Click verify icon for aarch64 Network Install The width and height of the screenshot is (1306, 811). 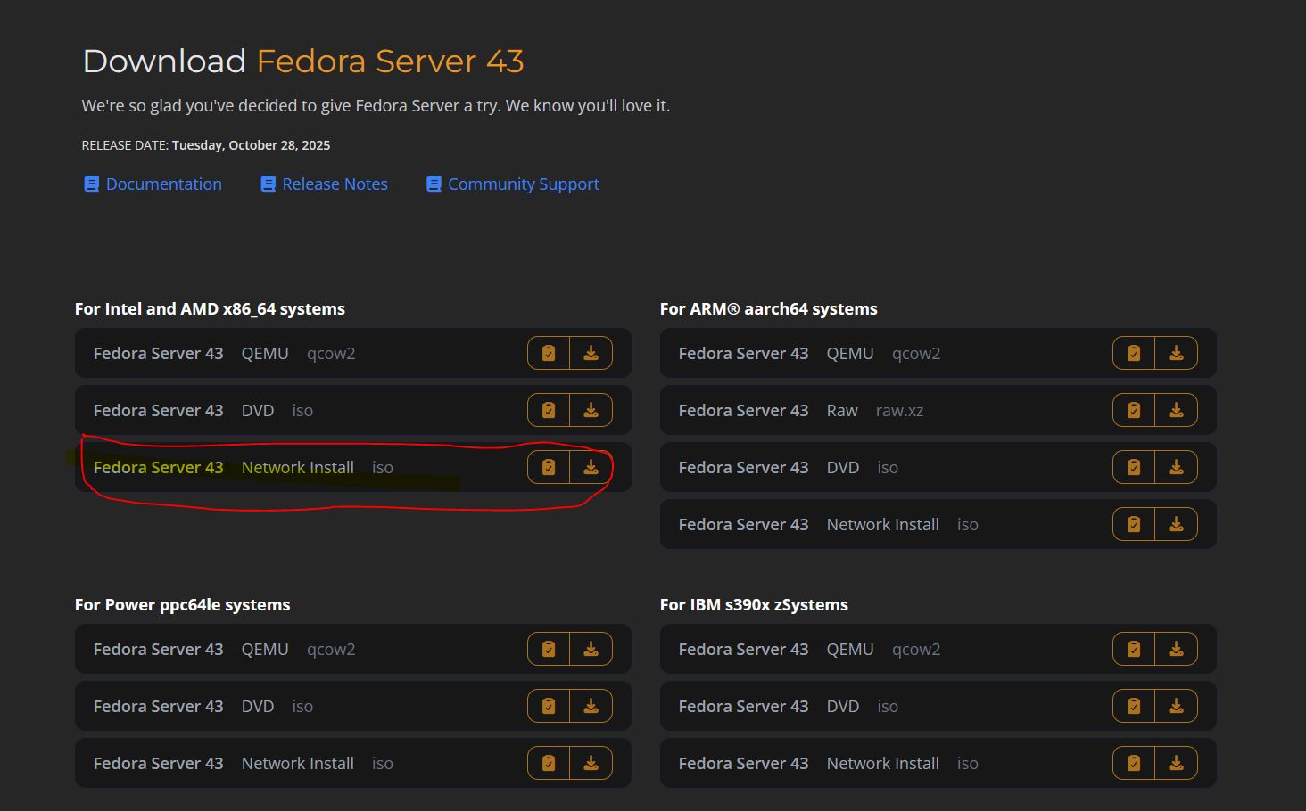pyautogui.click(x=1134, y=524)
